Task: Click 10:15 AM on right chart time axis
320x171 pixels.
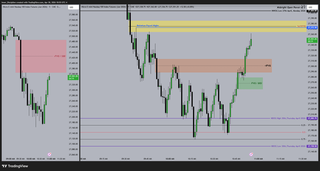Action: click(192, 159)
